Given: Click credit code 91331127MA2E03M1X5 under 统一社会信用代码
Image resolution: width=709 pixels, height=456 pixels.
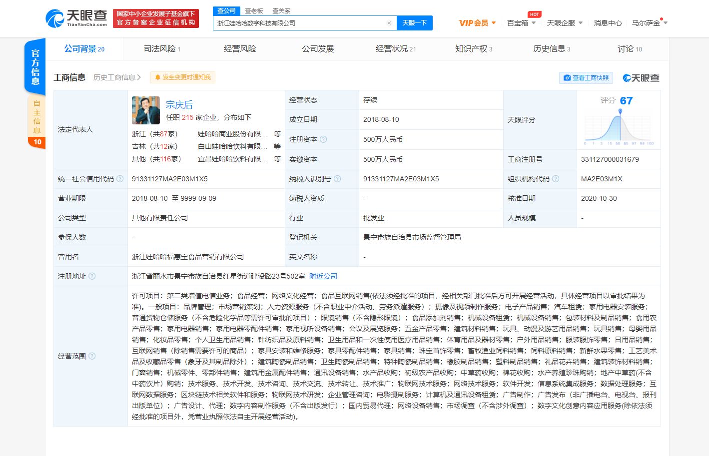Looking at the screenshot, I should (170, 179).
